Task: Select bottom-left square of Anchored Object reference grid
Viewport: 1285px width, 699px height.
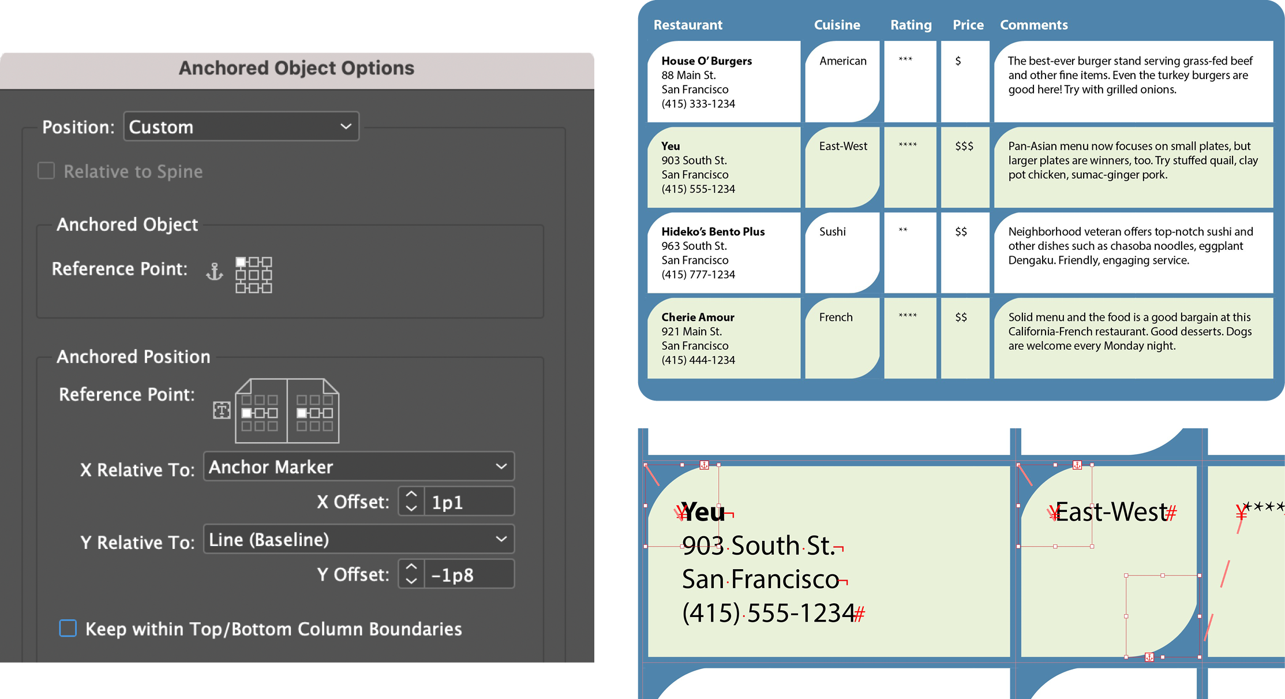Action: coord(241,288)
